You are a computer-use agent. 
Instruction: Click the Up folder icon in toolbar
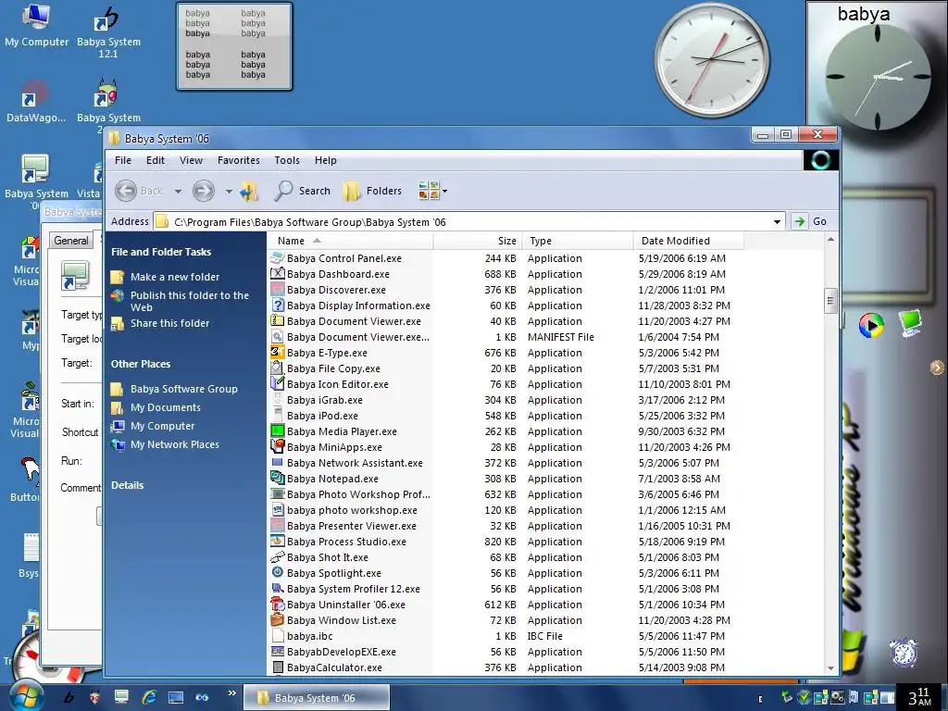(248, 191)
